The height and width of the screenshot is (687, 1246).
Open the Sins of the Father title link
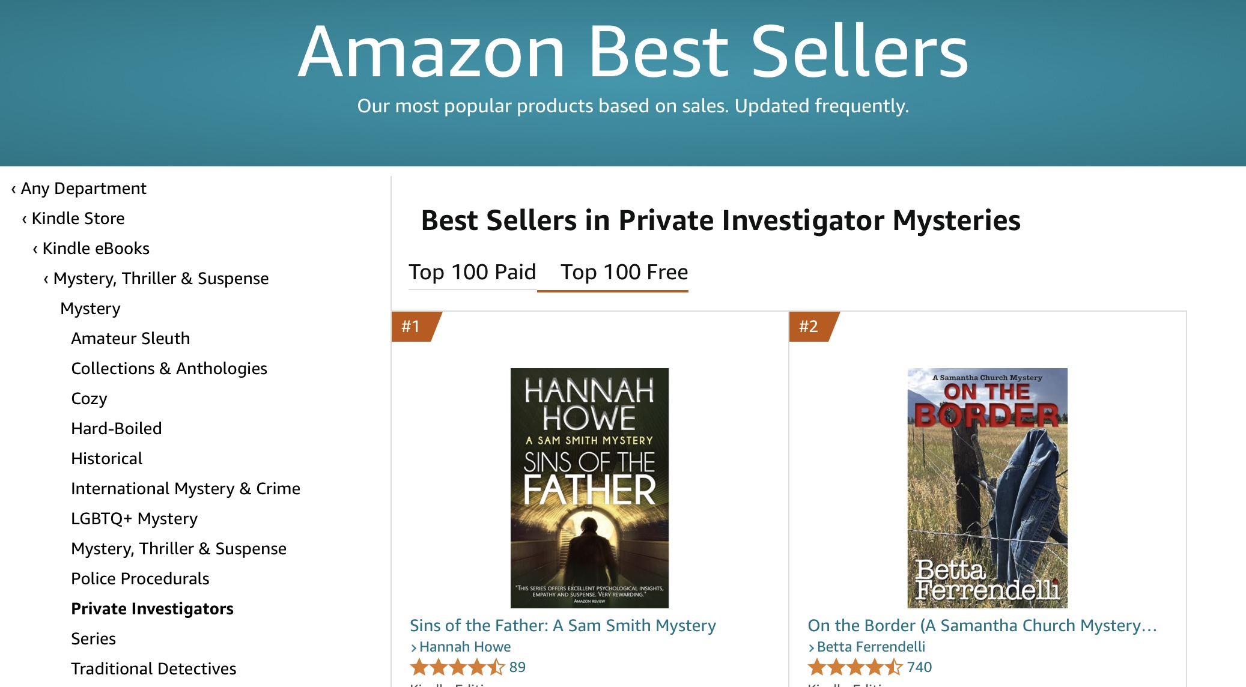click(x=562, y=626)
